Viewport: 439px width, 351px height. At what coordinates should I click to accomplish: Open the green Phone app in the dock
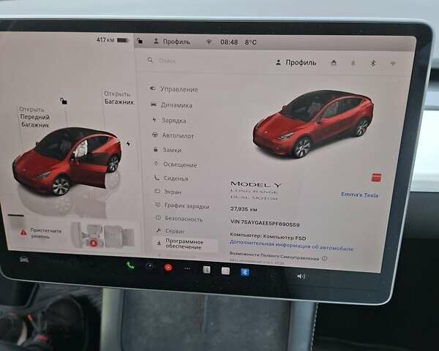(x=130, y=265)
